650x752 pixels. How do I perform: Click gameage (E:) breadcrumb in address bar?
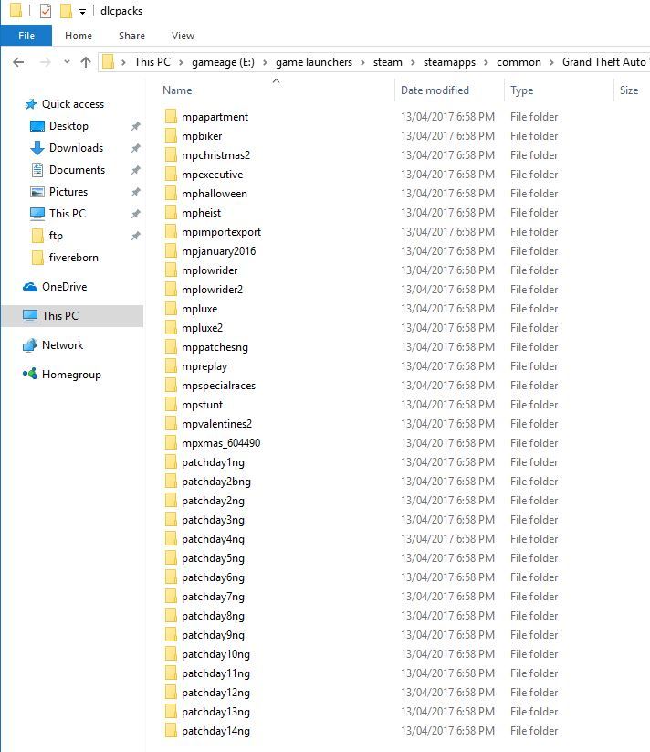point(223,62)
